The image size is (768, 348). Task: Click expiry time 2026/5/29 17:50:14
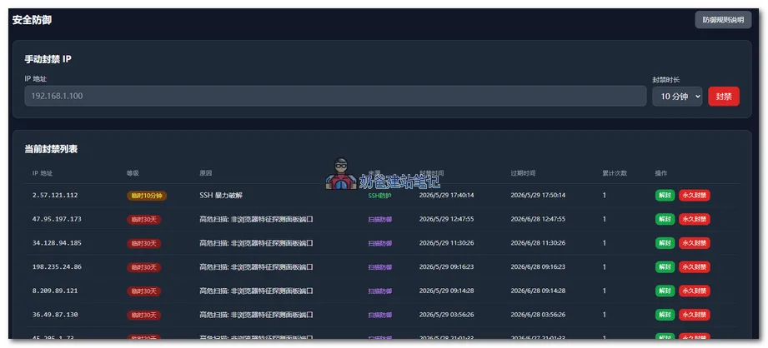tap(538, 195)
